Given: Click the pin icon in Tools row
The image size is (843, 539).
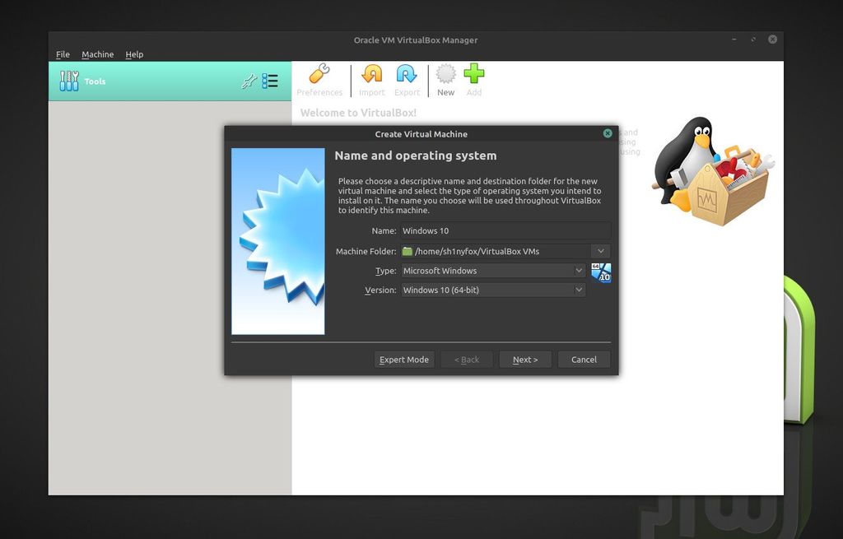Looking at the screenshot, I should pos(249,81).
